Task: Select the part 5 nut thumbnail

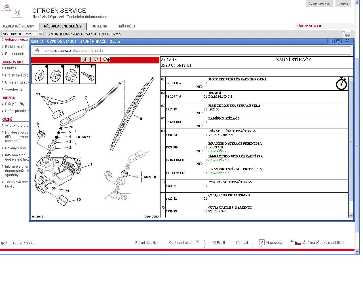Action: pos(56,74)
